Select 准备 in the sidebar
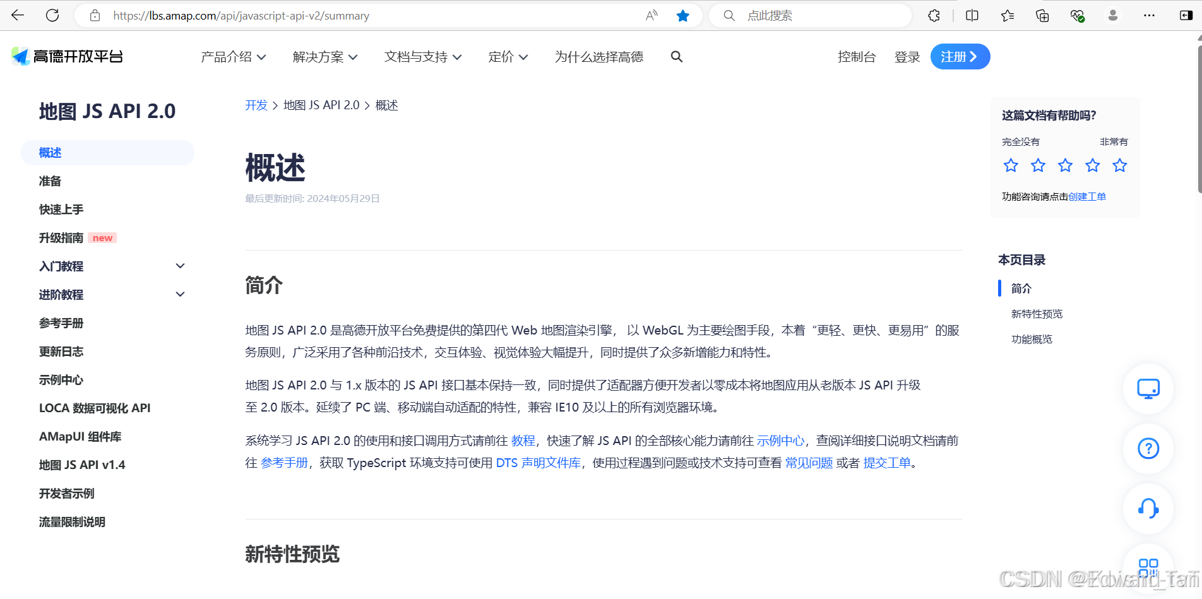Image resolution: width=1202 pixels, height=599 pixels. tap(50, 181)
